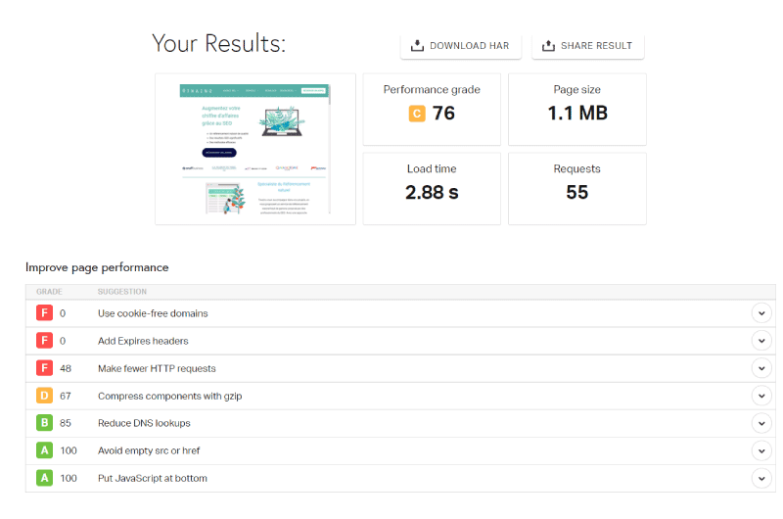Click the score 85 for DNS lookups
Image resolution: width=783 pixels, height=519 pixels.
66,423
